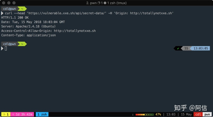The height and width of the screenshot is (117, 213).
Task: Click the green zoom window button
Action: [14, 3]
